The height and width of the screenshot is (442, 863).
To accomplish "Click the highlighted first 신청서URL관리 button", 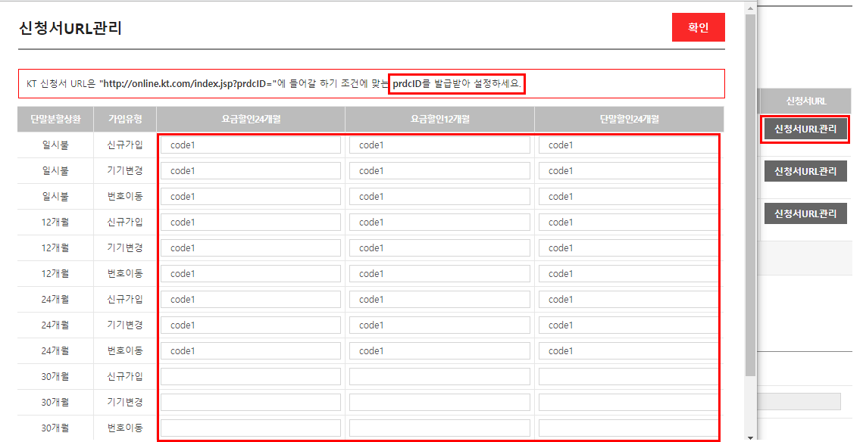I will click(x=805, y=129).
